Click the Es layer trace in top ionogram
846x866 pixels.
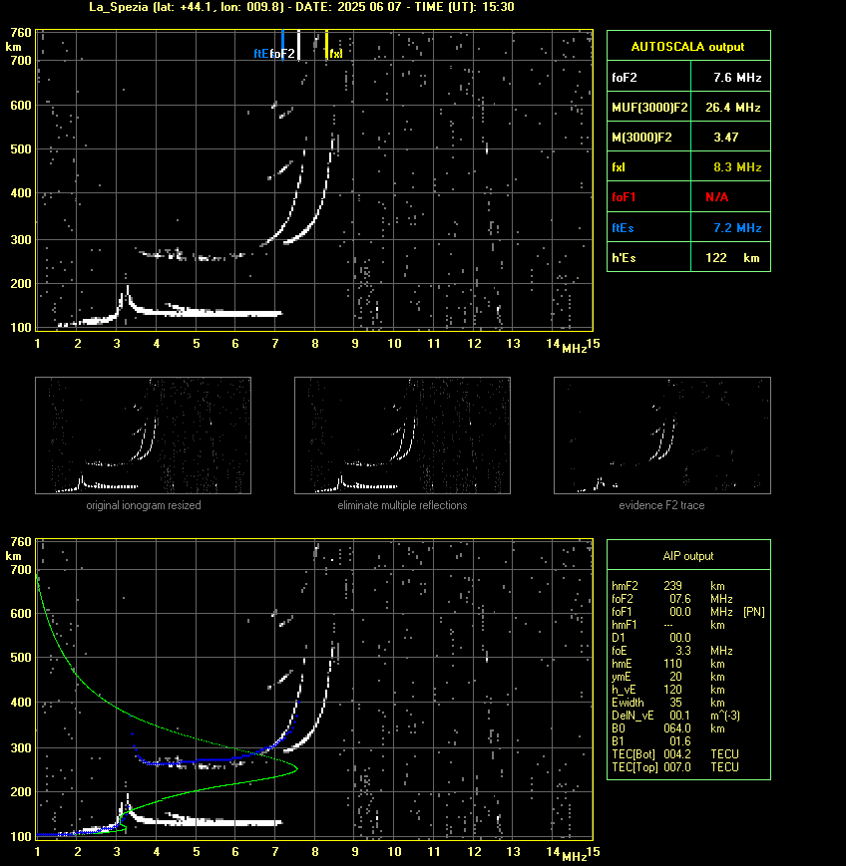click(221, 313)
